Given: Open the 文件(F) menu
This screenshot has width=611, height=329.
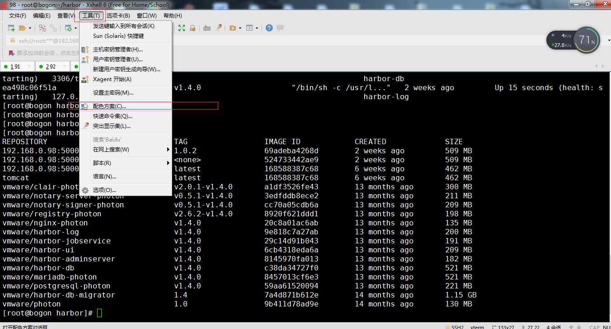Looking at the screenshot, I should [18, 16].
